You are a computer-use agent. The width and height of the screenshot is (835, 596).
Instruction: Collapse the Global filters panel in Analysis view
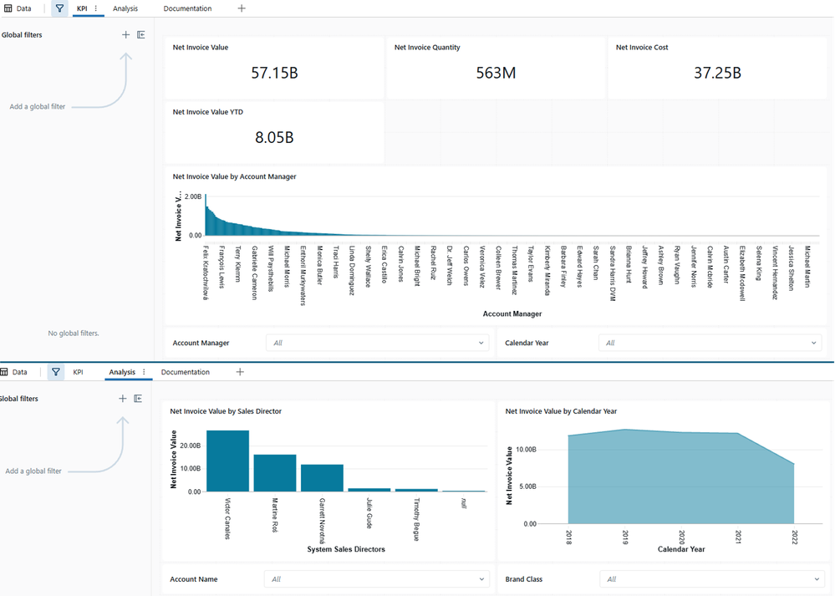[x=138, y=399]
